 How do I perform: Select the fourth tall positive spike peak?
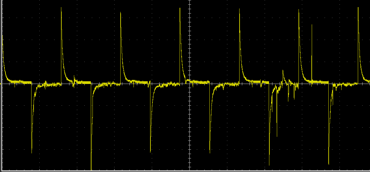point(239,9)
